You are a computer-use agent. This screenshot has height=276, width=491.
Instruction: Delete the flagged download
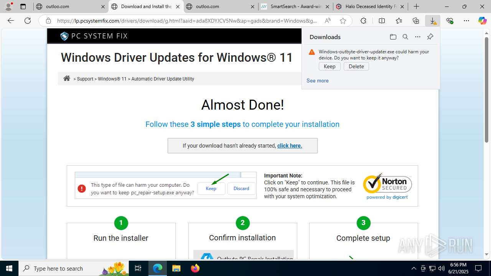click(356, 66)
